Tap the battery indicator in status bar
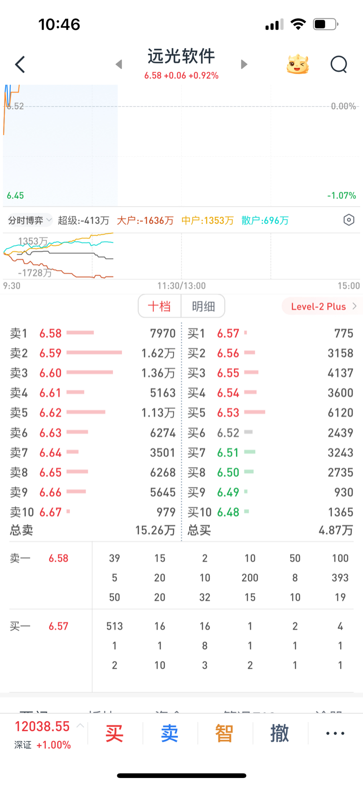This screenshot has height=786, width=363. (326, 24)
